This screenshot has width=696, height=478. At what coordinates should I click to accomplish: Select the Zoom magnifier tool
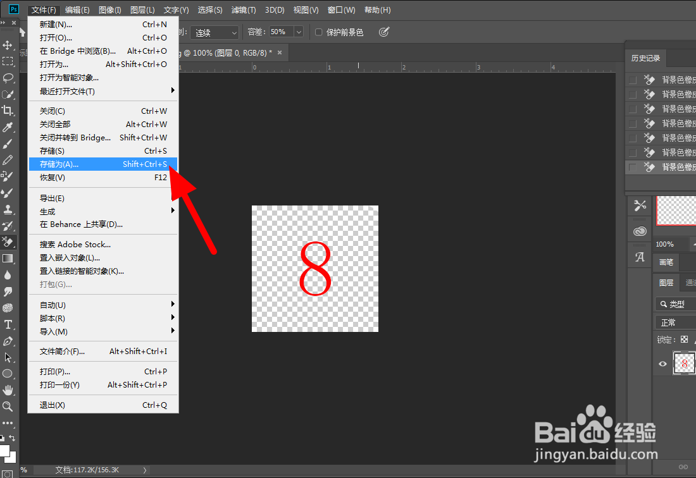[x=8, y=406]
